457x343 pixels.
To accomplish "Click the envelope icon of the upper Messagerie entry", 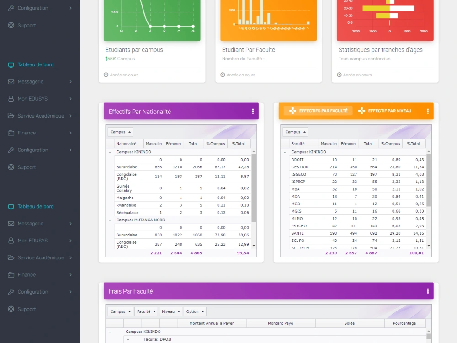I will coord(11,82).
